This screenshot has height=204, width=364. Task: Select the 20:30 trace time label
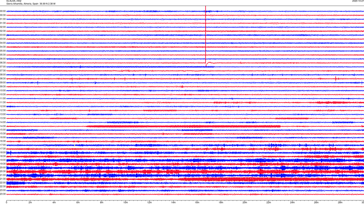[x=3, y=172]
